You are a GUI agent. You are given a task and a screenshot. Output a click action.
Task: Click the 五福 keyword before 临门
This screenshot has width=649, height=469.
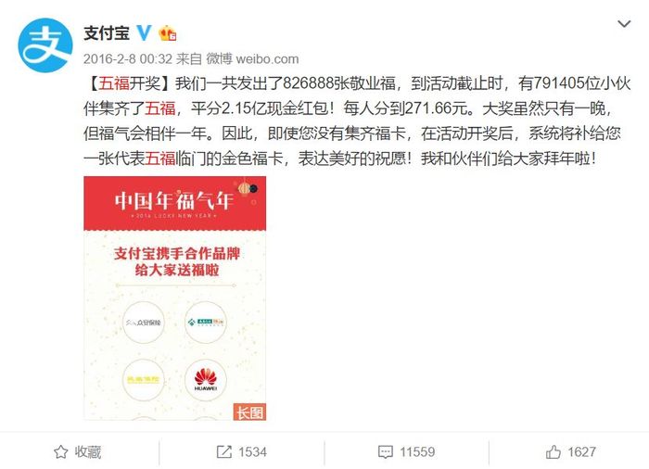159,158
